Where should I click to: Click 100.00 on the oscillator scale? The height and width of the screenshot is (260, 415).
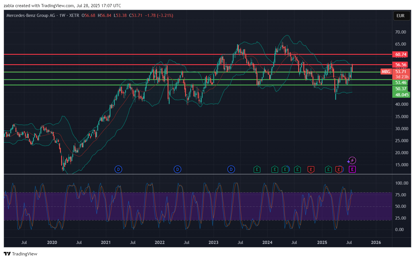pos(402,183)
